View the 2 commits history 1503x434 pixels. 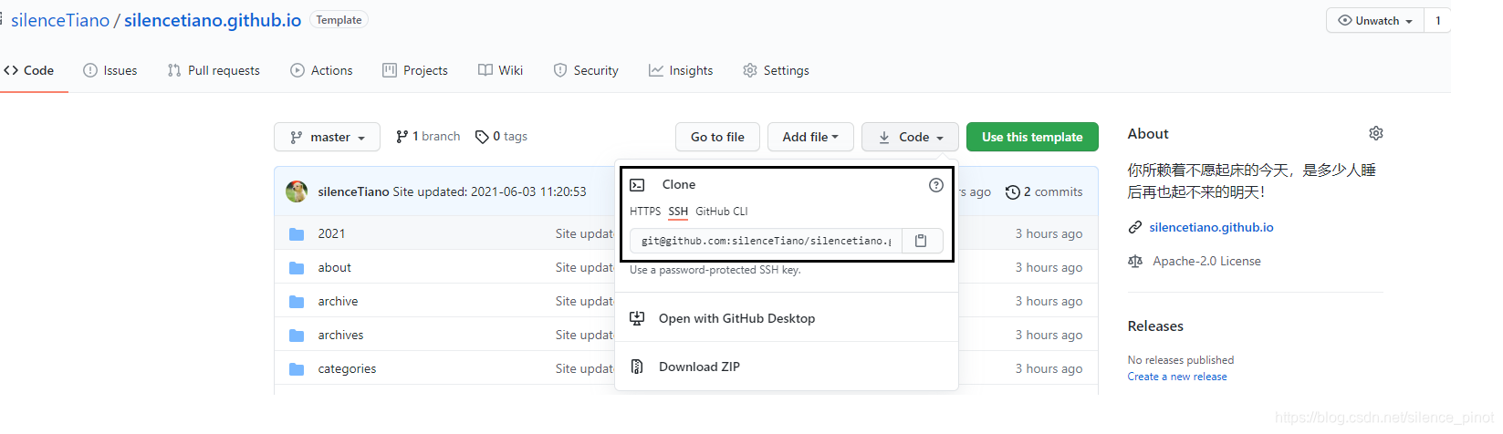(x=1044, y=191)
